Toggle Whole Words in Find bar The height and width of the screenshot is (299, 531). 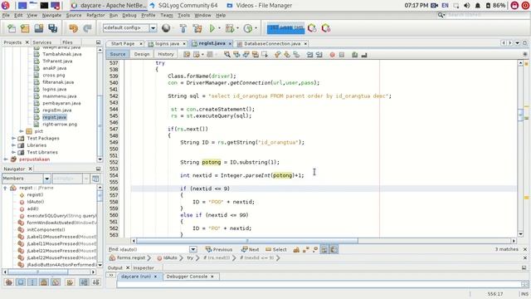(x=306, y=249)
